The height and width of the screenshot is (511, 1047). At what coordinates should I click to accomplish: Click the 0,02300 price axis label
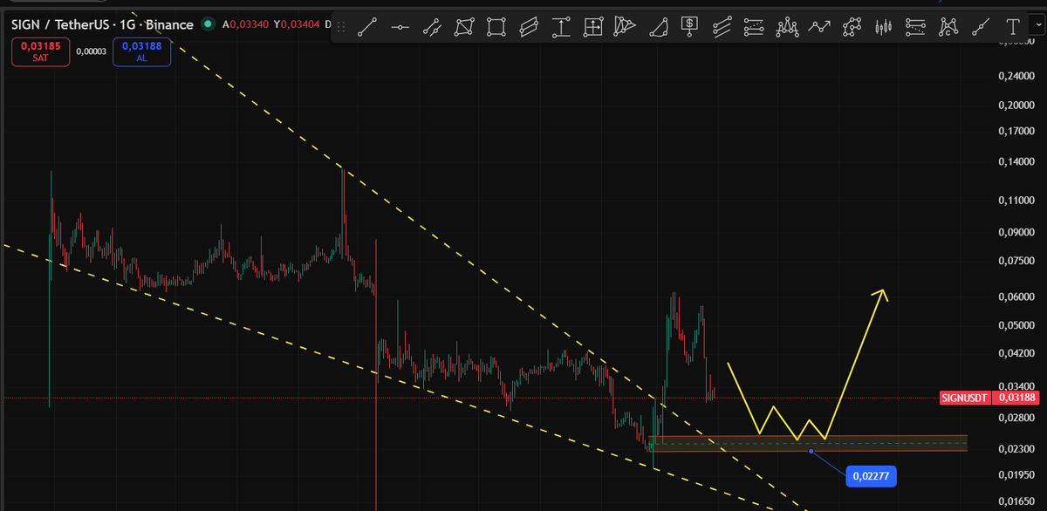coord(1016,448)
